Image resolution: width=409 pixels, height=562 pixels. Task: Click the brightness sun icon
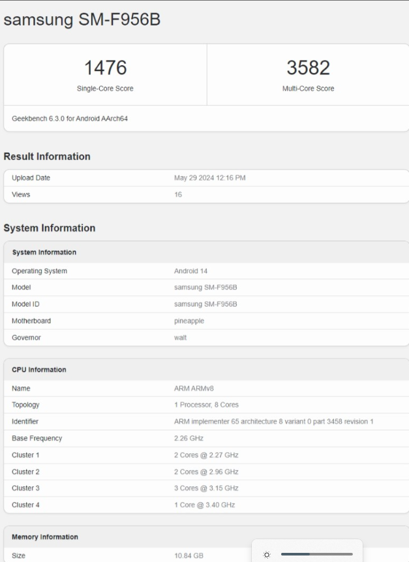pyautogui.click(x=267, y=555)
